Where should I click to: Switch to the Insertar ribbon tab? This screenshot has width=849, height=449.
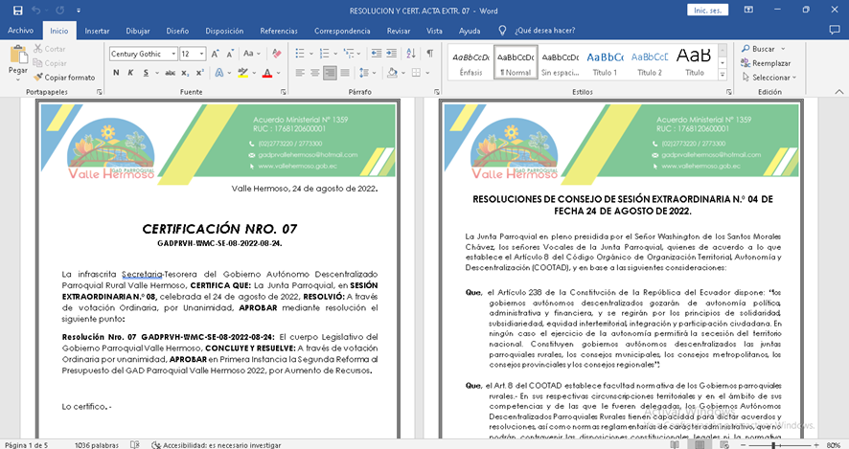point(97,31)
